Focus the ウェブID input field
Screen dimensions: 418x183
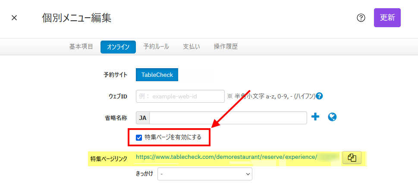[x=180, y=96]
